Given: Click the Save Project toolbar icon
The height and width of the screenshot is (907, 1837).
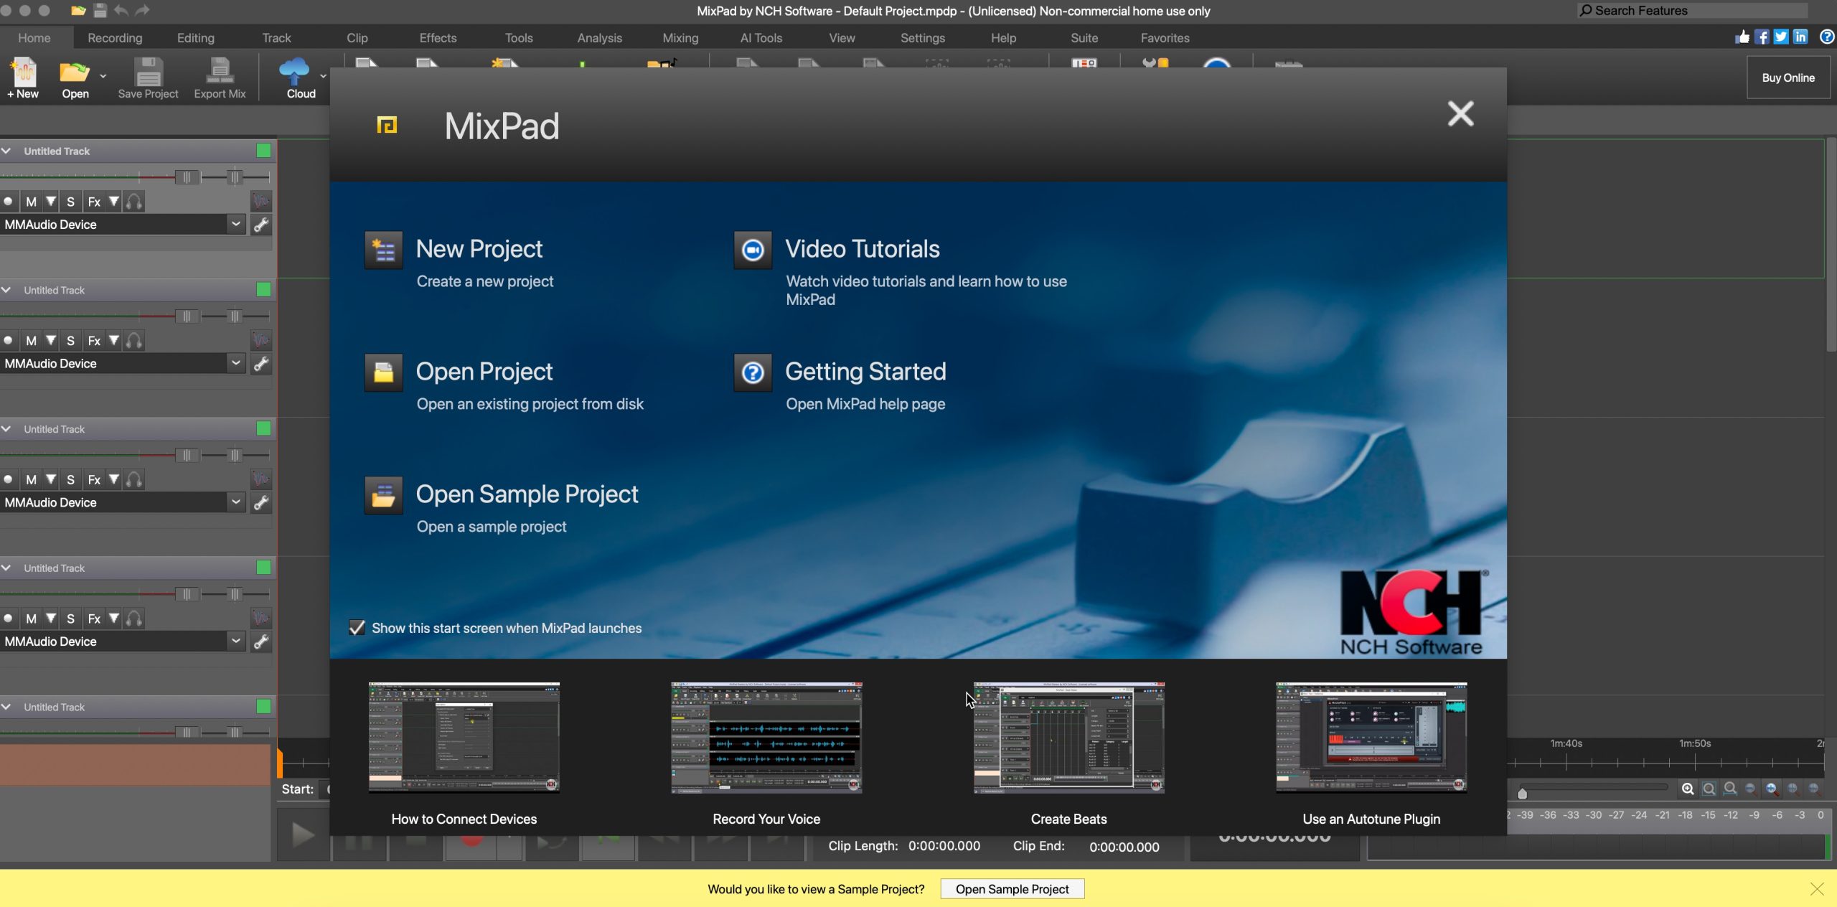Looking at the screenshot, I should click(148, 77).
